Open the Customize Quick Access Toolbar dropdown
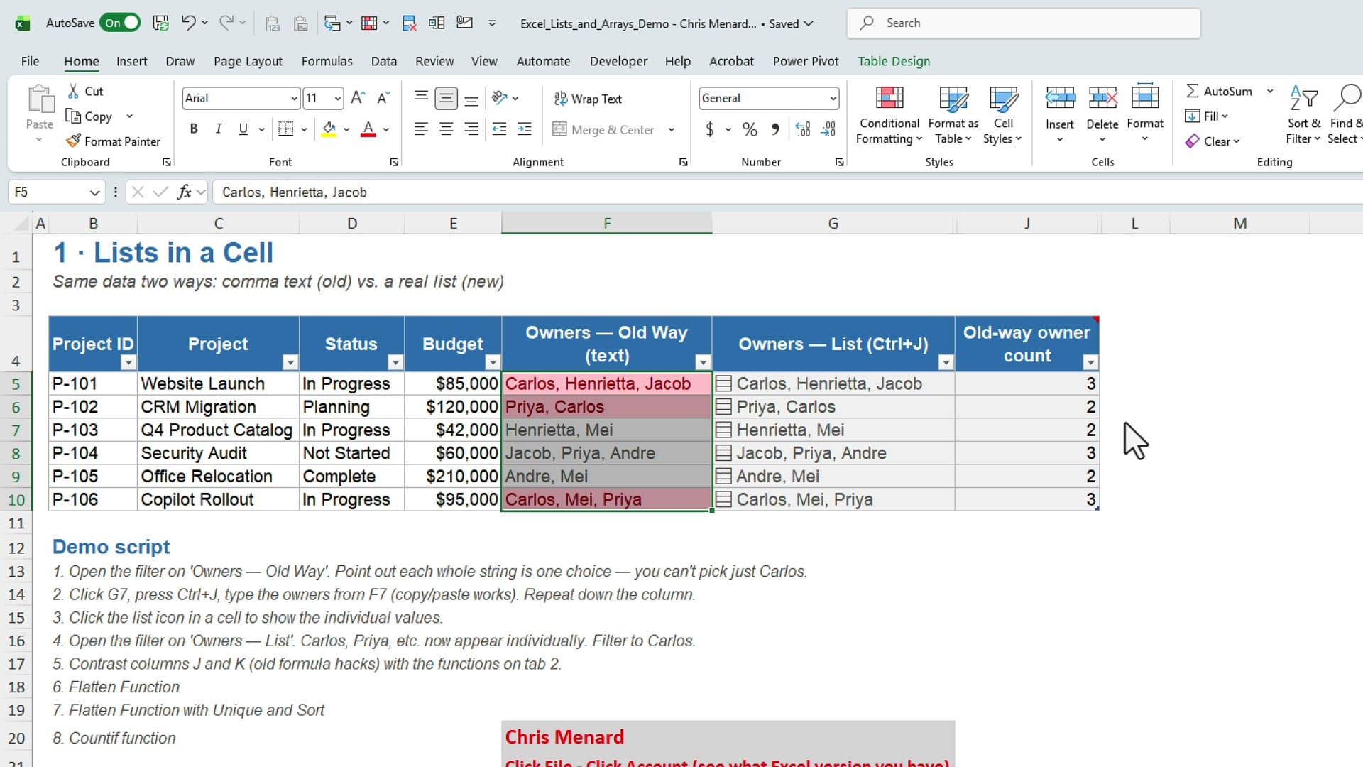 (492, 23)
